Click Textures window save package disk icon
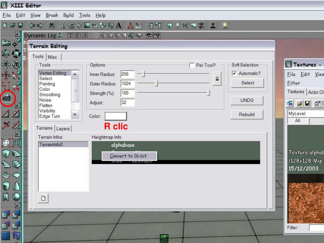The image size is (324, 243). tap(307, 103)
